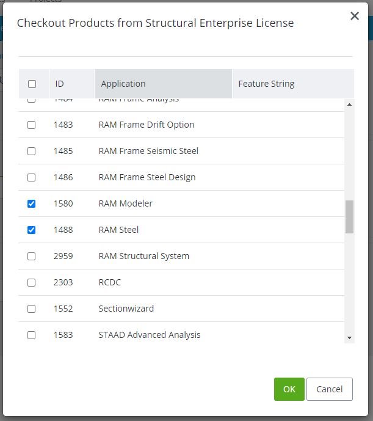Sort by the ID column header
Screen dimensions: 373x421
click(60, 84)
